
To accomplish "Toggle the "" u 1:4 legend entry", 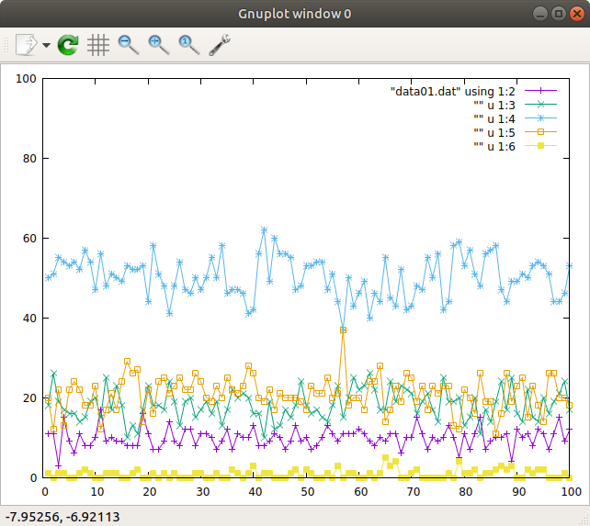I will point(494,119).
